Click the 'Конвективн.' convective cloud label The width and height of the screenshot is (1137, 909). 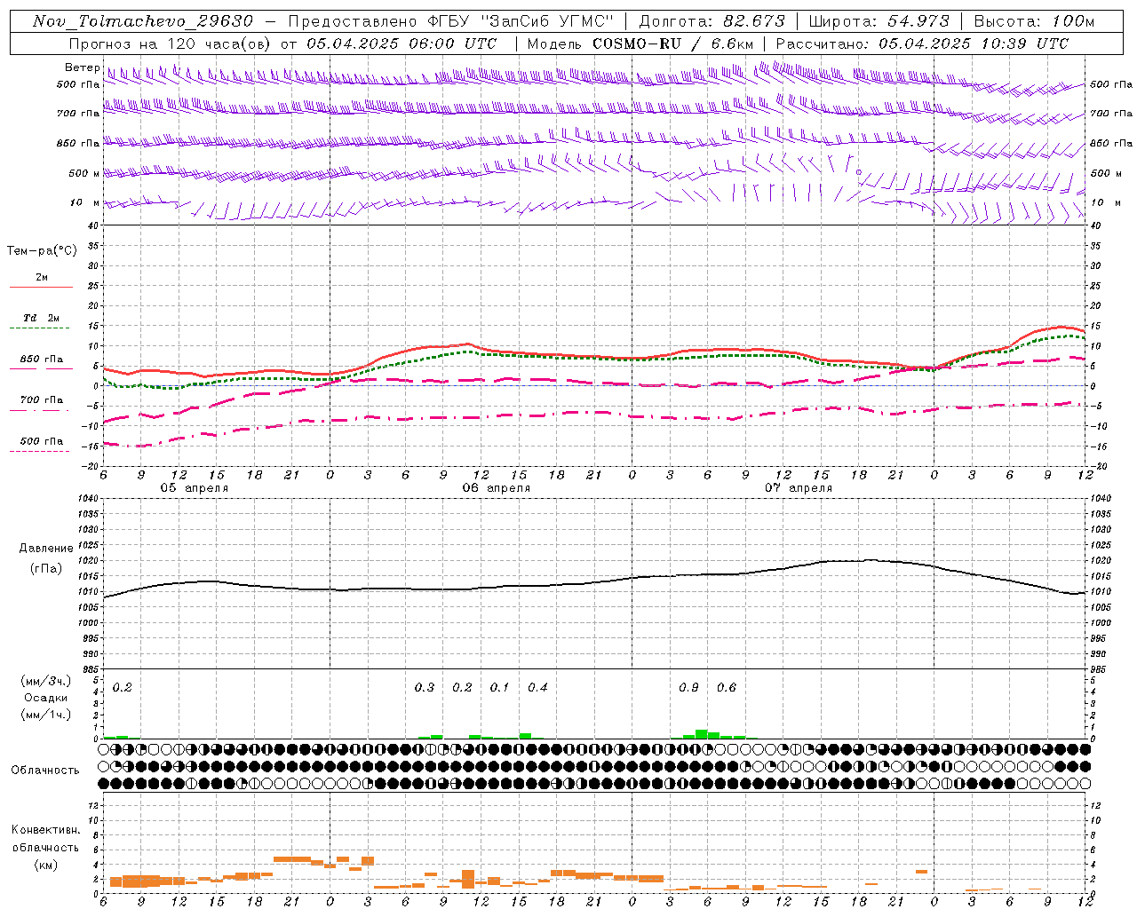click(45, 830)
